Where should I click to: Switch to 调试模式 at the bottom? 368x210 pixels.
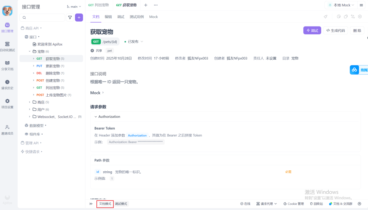(122, 203)
